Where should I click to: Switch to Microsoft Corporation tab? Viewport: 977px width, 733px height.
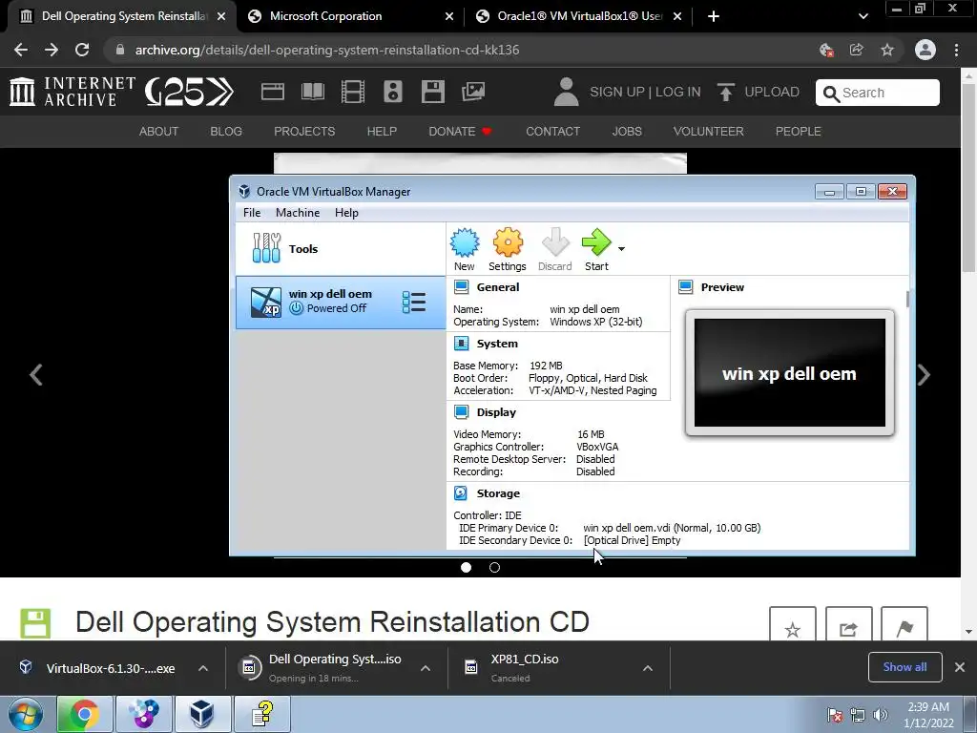351,16
